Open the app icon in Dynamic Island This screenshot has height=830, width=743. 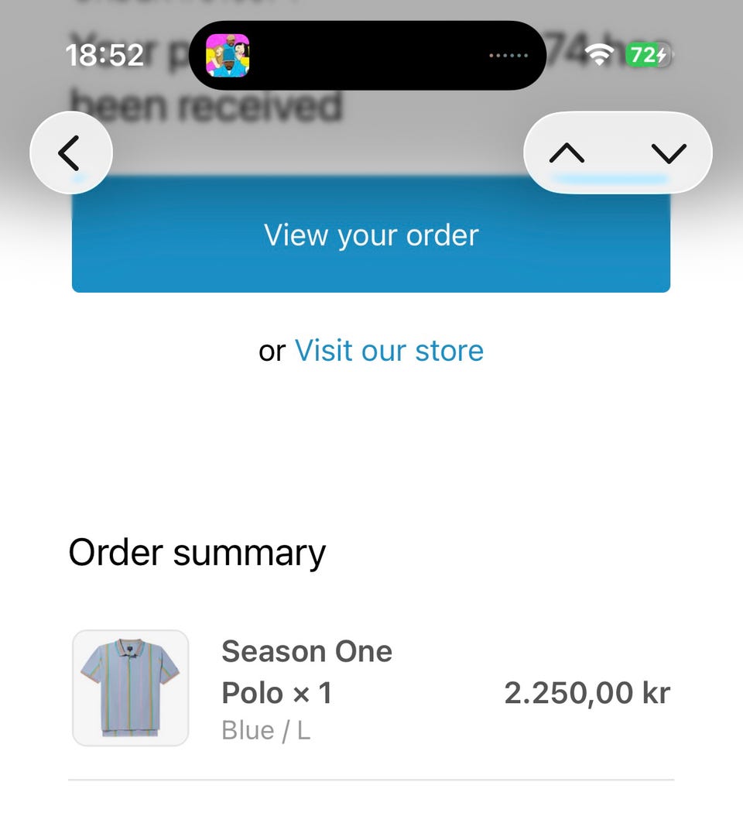[x=228, y=56]
